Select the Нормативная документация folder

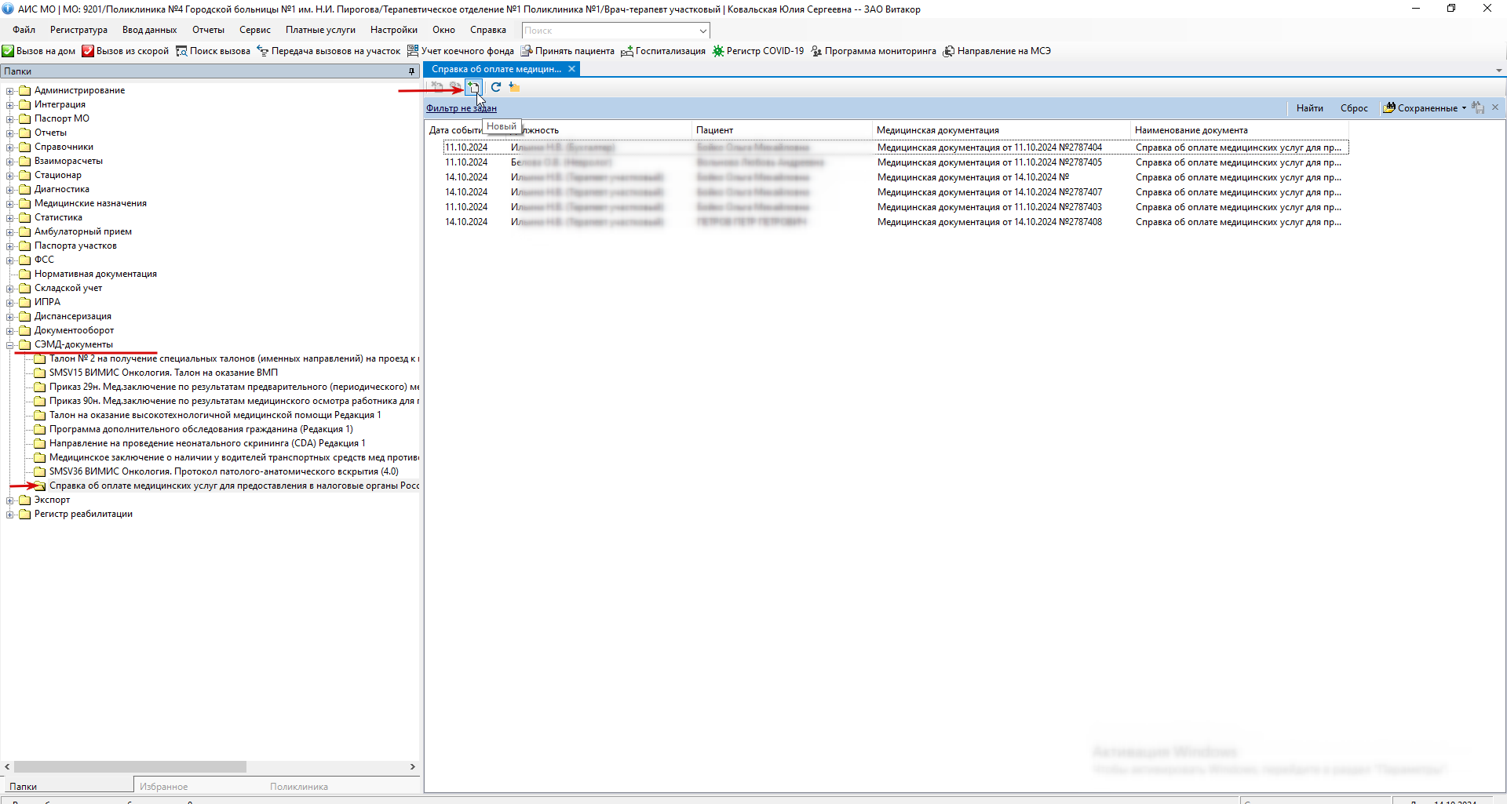click(96, 275)
